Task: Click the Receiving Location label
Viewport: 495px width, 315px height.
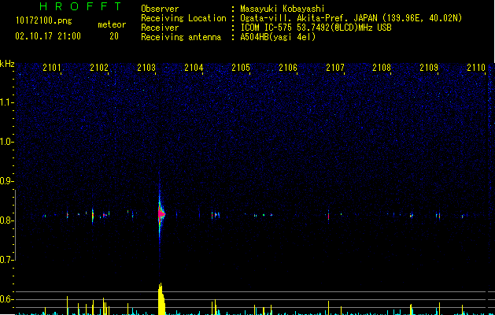Action: click(x=183, y=18)
